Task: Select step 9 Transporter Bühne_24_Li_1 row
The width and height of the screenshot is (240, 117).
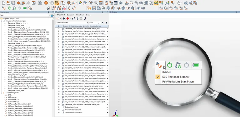Action: (x=82, y=49)
